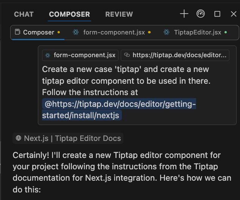Open the form-component.jsx file tab
240x200 pixels.
pos(114,33)
